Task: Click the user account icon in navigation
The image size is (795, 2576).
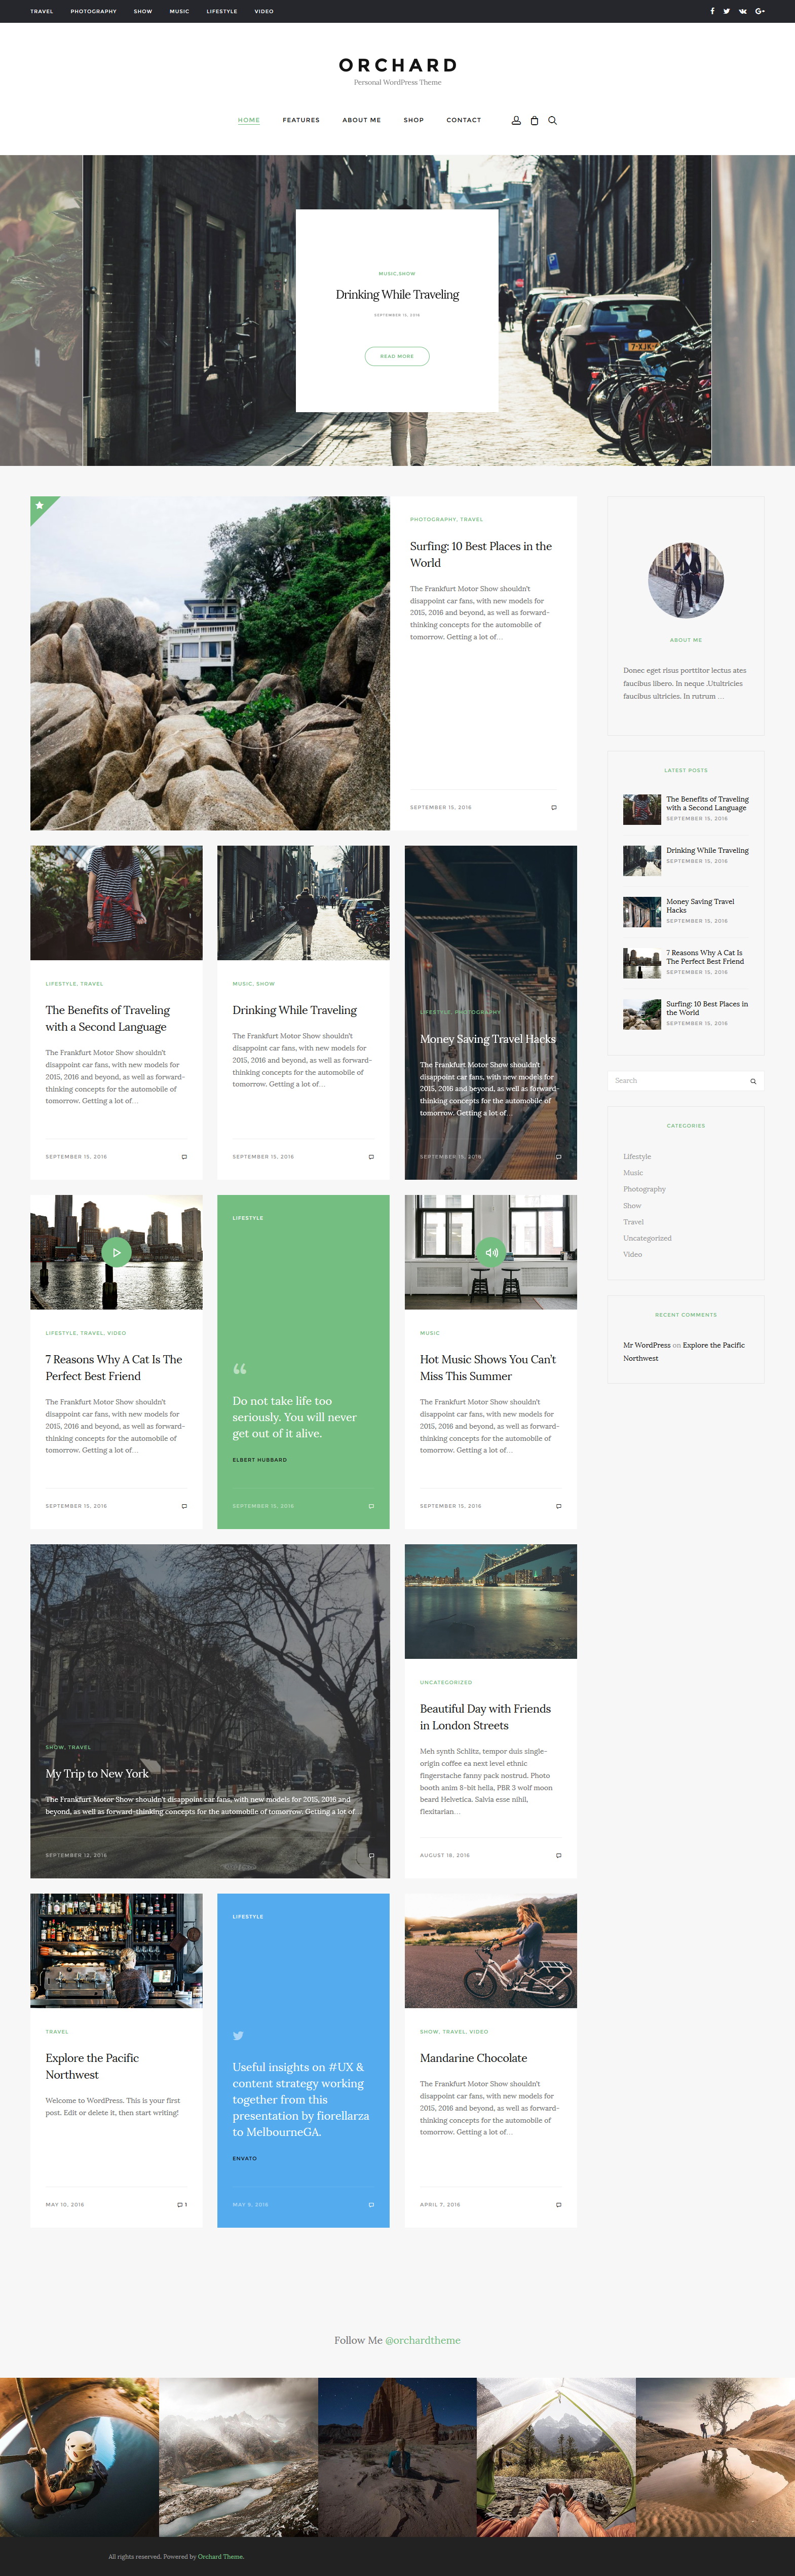Action: (516, 120)
